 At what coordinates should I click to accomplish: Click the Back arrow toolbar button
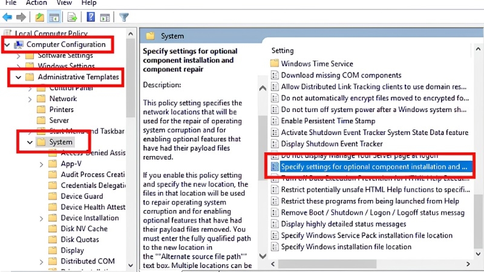pyautogui.click(x=7, y=18)
